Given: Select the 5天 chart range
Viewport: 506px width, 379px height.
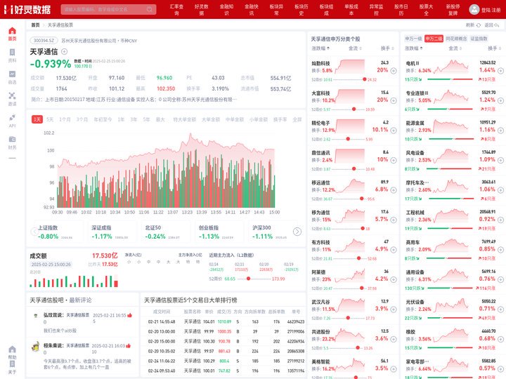Looking at the screenshot, I should click(x=50, y=119).
